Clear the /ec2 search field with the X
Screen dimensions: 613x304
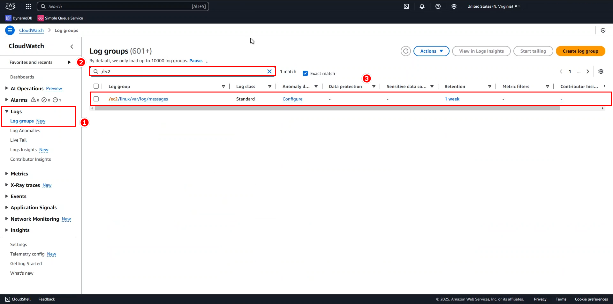(269, 71)
